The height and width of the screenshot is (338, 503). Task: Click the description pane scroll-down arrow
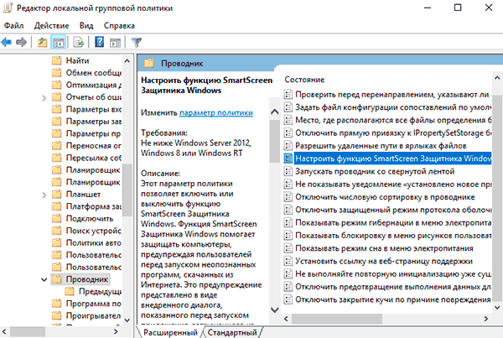click(x=275, y=309)
